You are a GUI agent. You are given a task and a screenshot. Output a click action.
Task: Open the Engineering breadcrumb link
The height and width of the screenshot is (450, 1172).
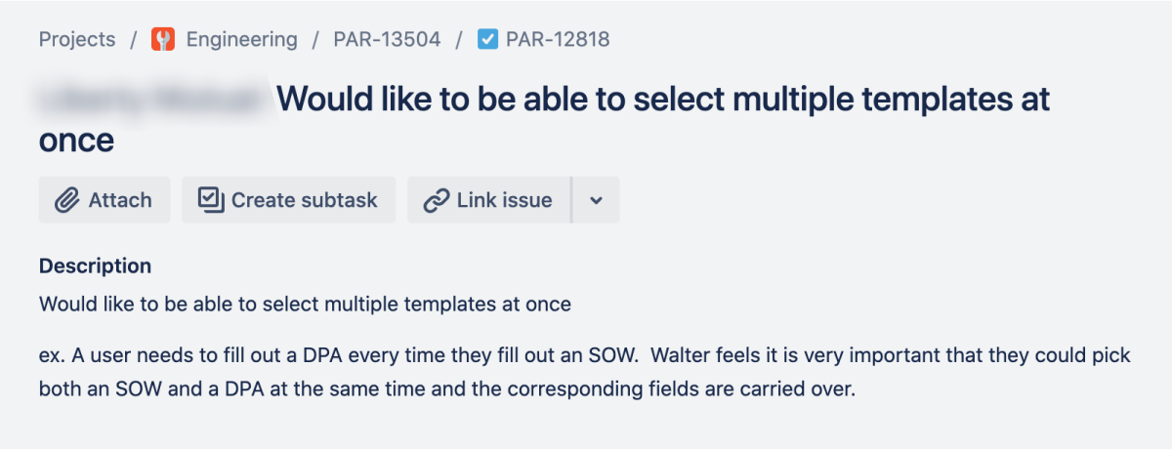[x=241, y=40]
